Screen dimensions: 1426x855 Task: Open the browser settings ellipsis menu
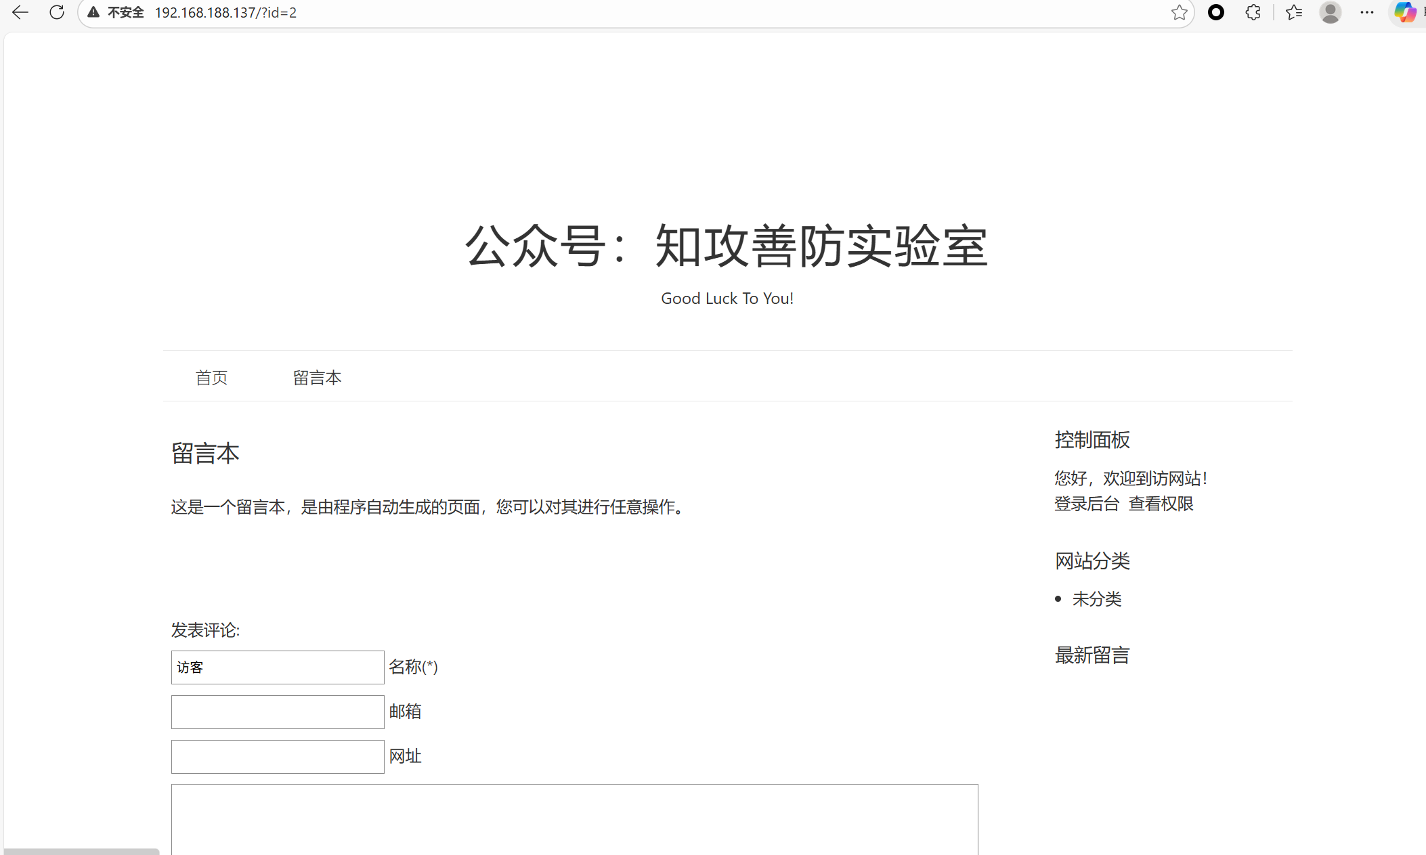tap(1367, 12)
